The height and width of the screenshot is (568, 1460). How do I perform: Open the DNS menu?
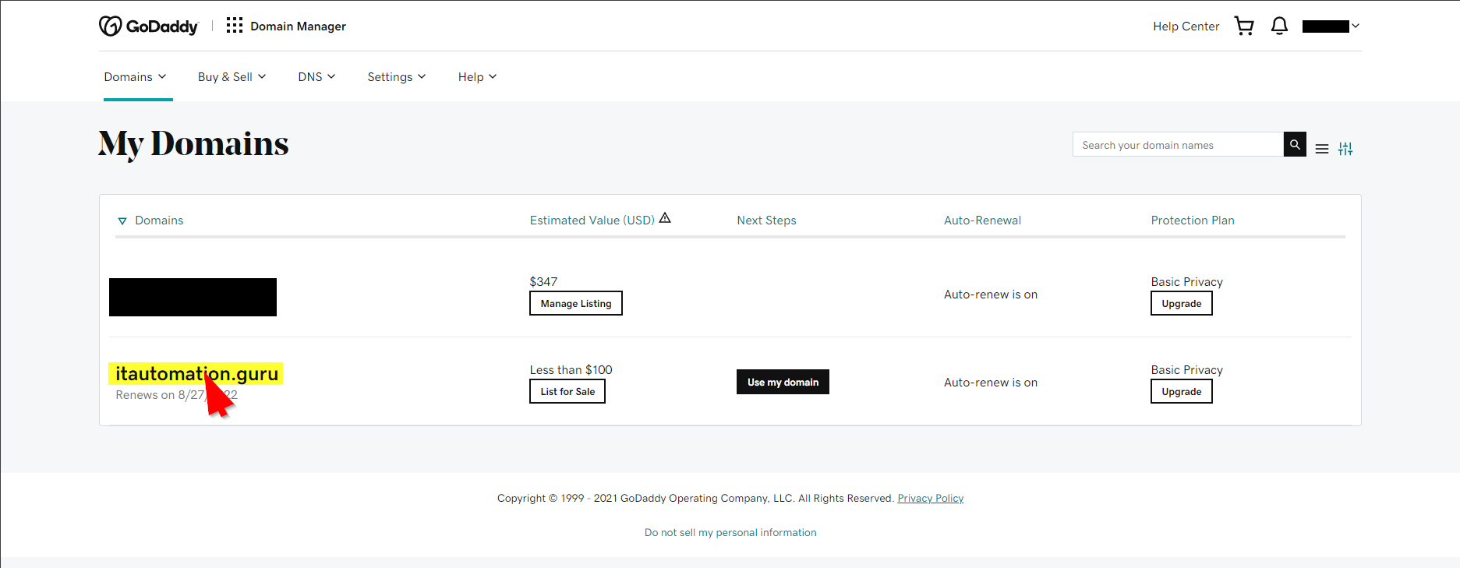coord(316,76)
